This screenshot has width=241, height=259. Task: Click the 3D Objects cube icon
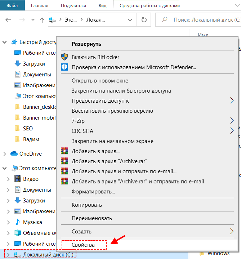pos(18,233)
